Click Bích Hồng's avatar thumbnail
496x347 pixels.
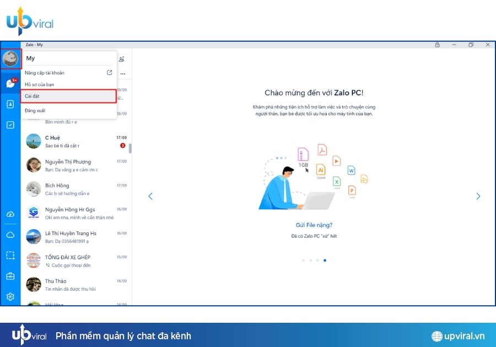tap(34, 189)
